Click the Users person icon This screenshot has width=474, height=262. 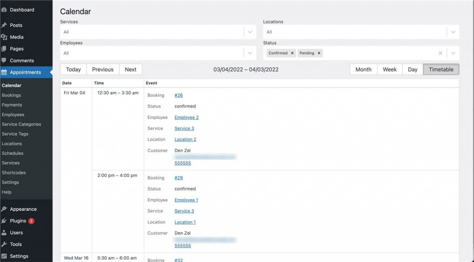(x=4, y=233)
